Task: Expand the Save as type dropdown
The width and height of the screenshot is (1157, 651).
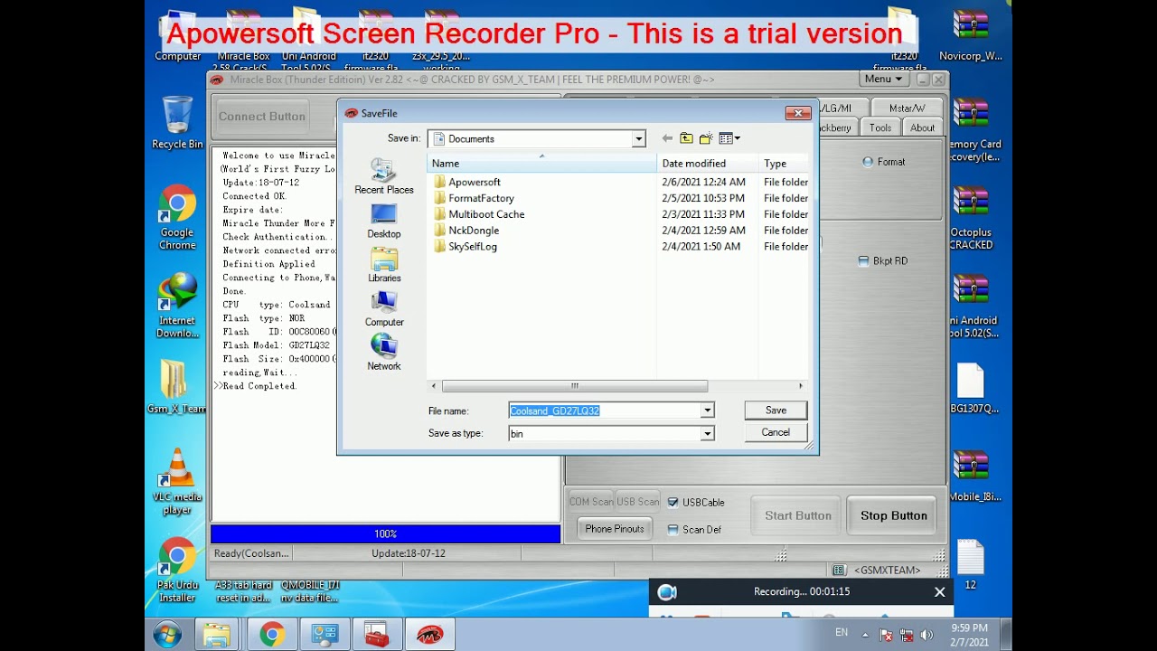Action: tap(707, 433)
